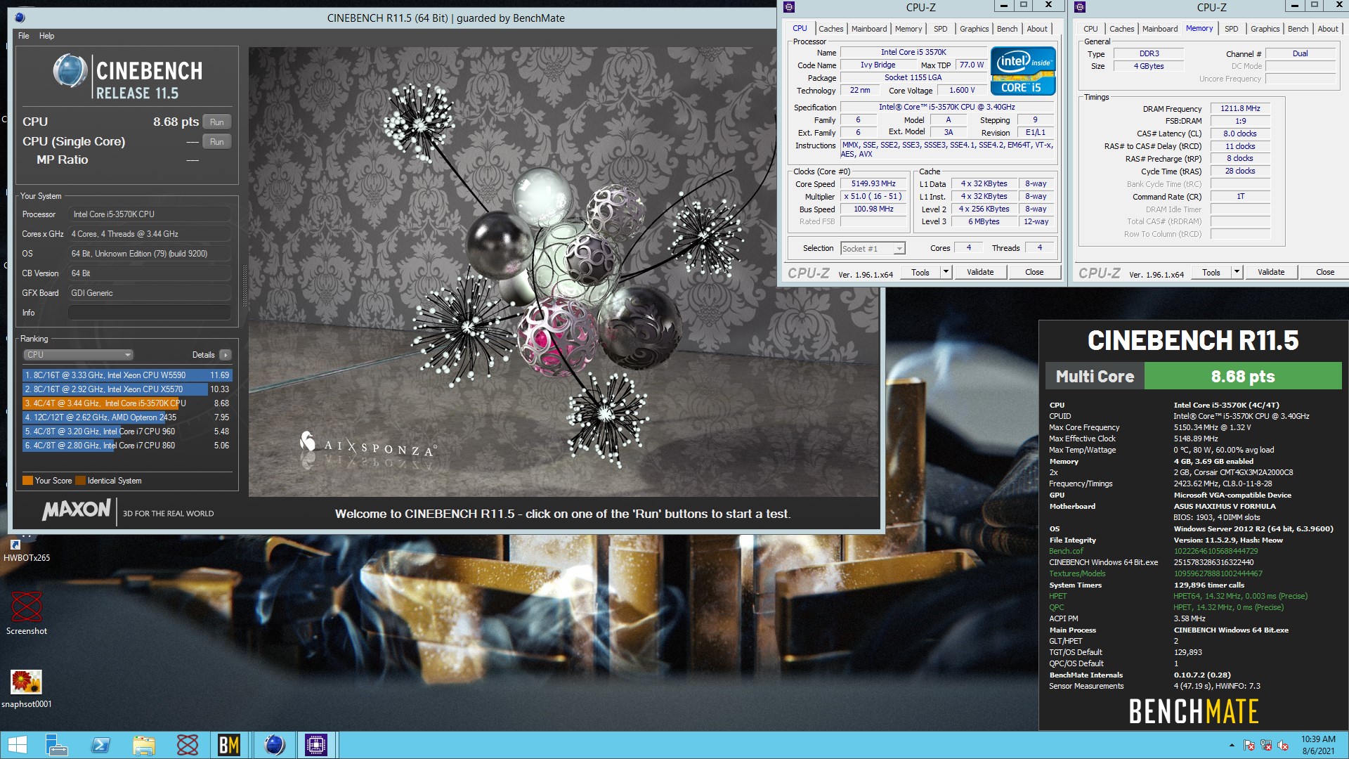Run the CPU Single Core test
Viewport: 1349px width, 759px height.
217,142
